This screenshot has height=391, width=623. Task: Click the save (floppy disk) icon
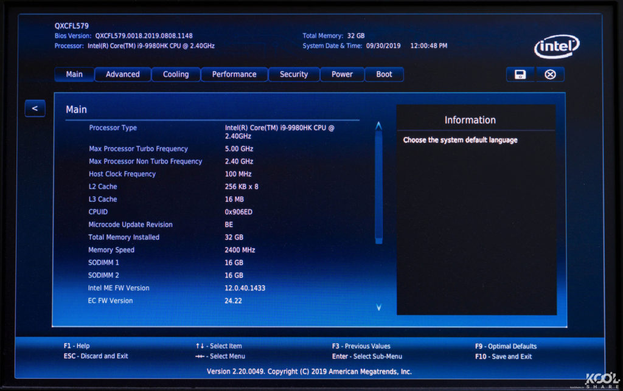520,75
